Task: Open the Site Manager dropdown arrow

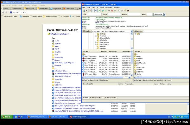Action: point(86,11)
